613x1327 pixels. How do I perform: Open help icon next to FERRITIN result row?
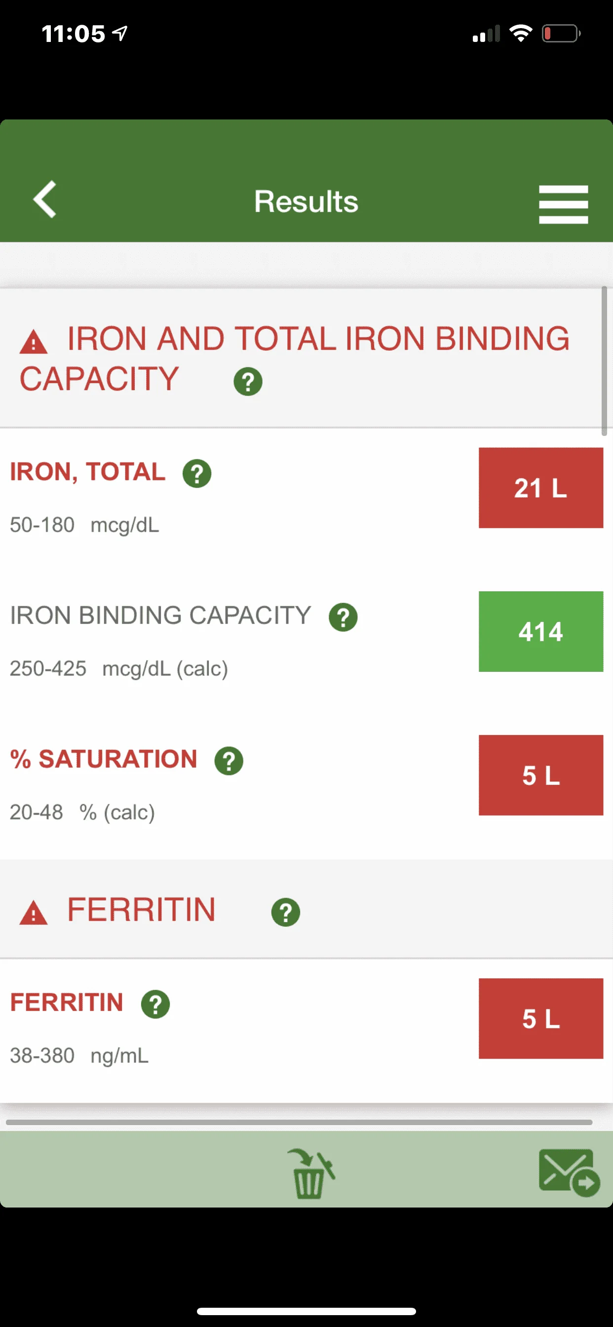pyautogui.click(x=155, y=1005)
